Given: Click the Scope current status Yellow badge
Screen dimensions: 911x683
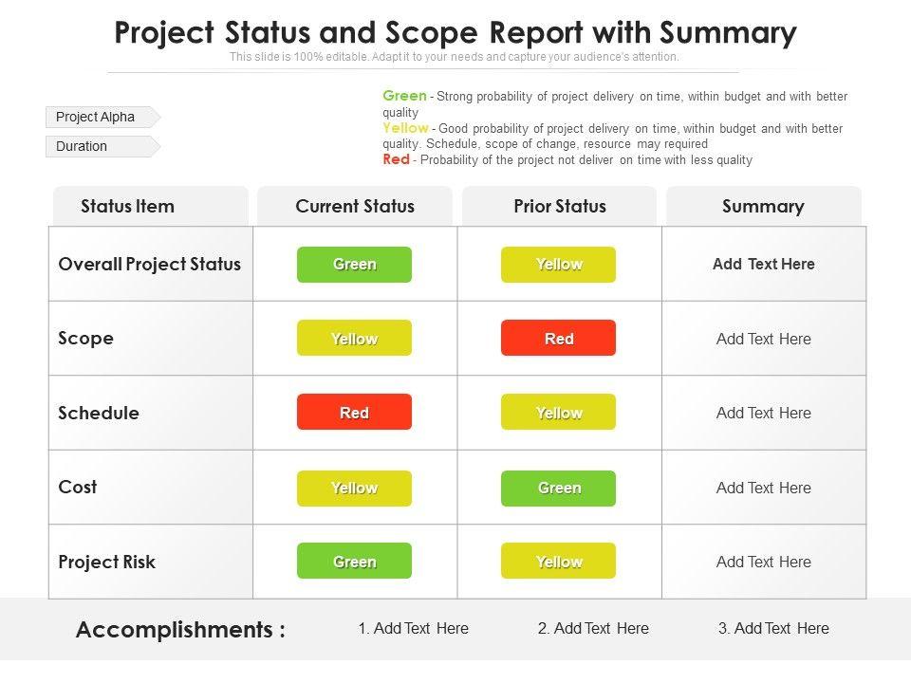Looking at the screenshot, I should pyautogui.click(x=355, y=339).
